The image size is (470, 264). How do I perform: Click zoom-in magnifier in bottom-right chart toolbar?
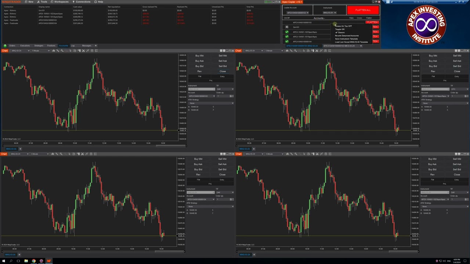[x=296, y=154]
